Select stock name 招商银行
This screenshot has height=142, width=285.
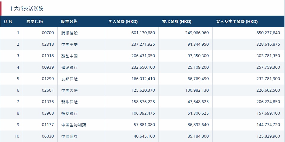(x=69, y=113)
